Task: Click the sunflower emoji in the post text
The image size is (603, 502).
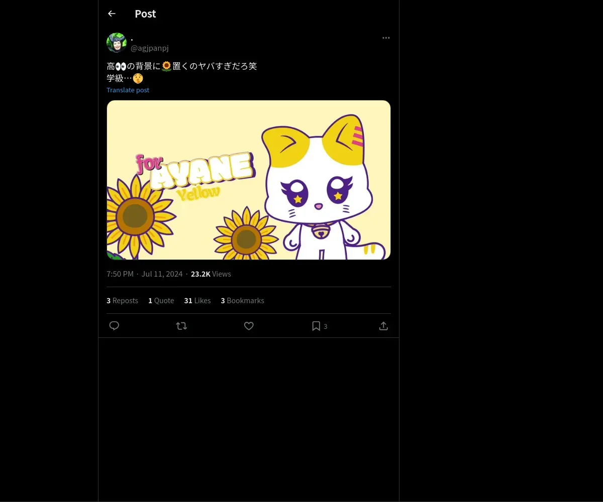Action: [x=167, y=66]
